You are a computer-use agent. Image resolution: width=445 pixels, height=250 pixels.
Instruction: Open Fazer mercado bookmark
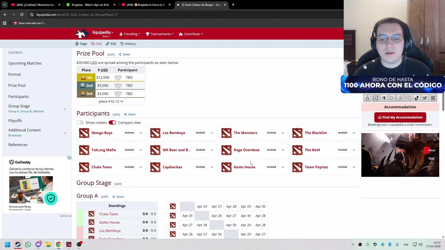[30, 23]
